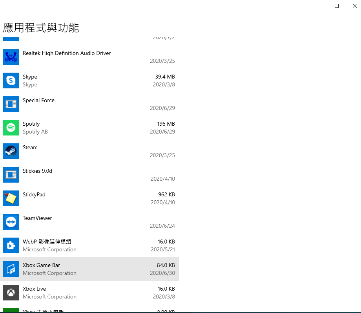This screenshot has height=313, width=361.
Task: Click Skype's 39.4 MB size value
Action: tap(165, 77)
